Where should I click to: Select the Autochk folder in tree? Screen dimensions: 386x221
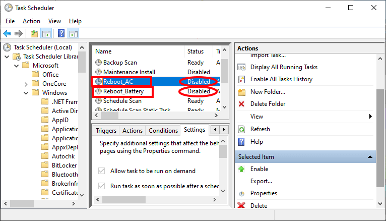63,156
